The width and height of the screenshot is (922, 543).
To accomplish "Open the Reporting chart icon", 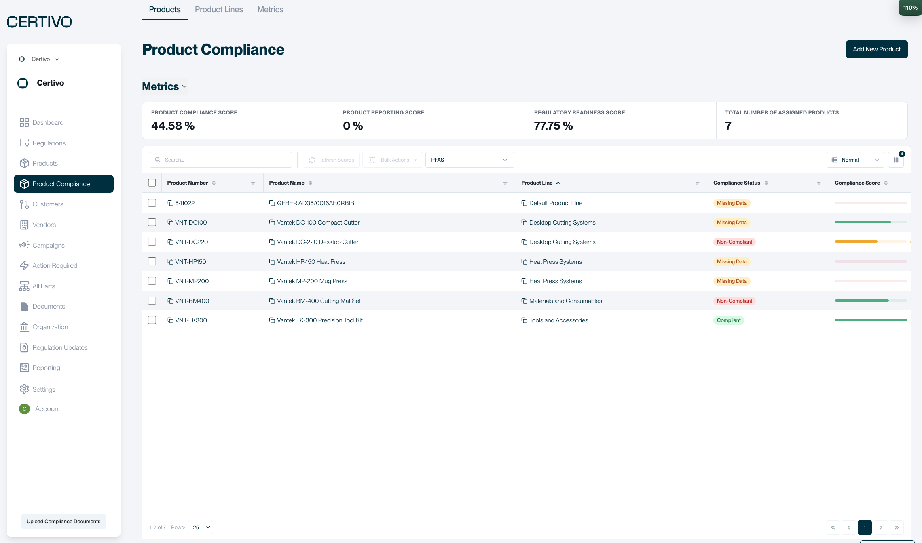I will point(24,368).
